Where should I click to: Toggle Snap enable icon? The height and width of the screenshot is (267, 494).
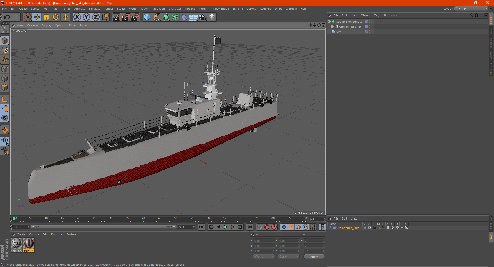(5, 130)
